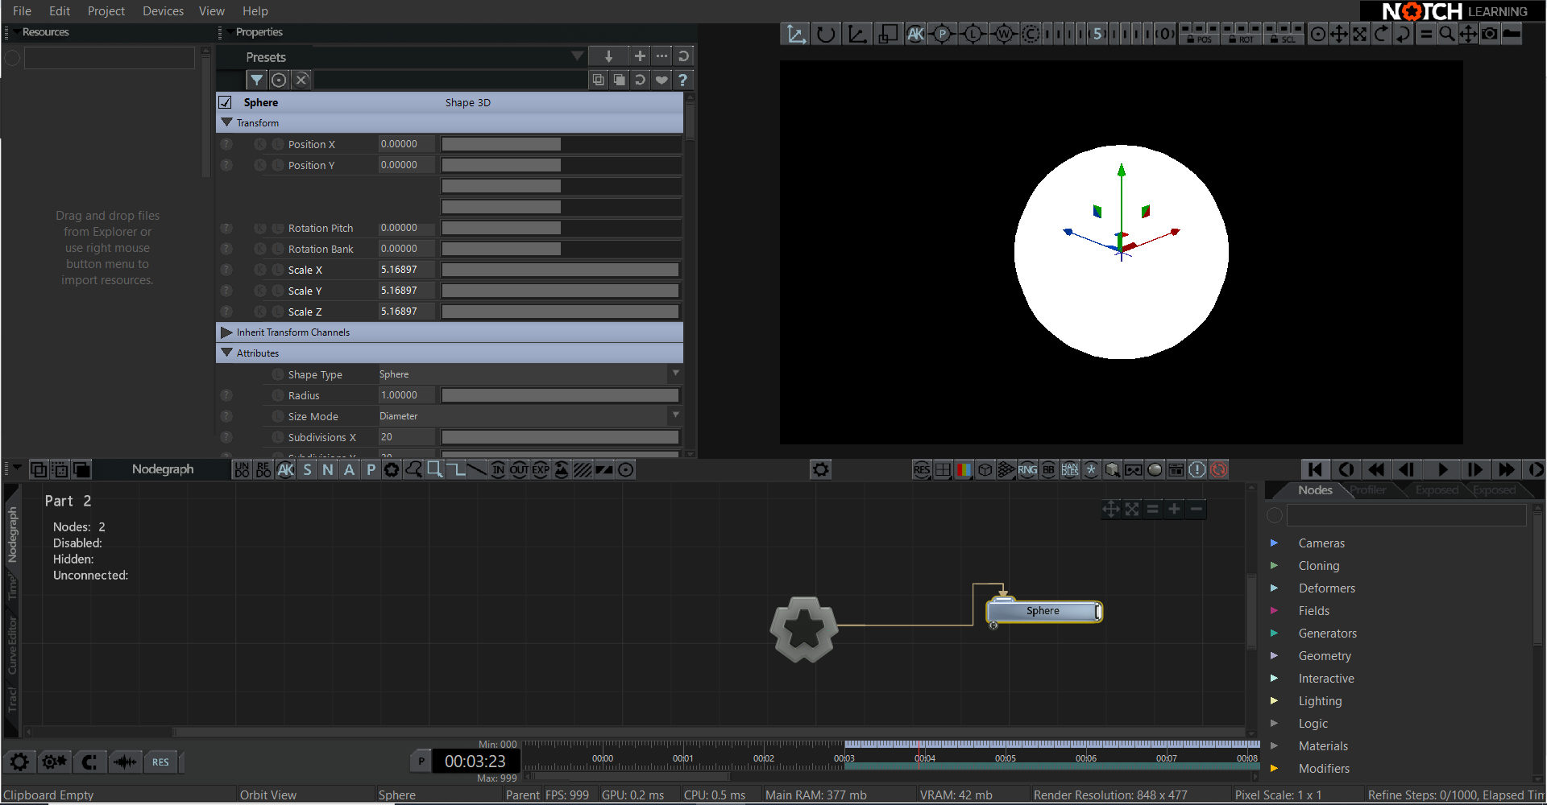Click the EXP icon in Nodegraph toolbar

(541, 469)
